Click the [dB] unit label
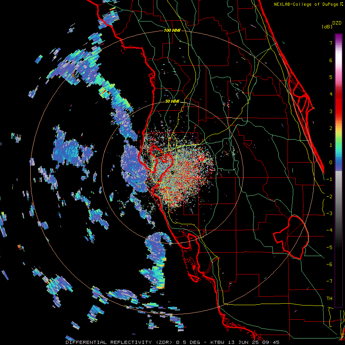 327,26
